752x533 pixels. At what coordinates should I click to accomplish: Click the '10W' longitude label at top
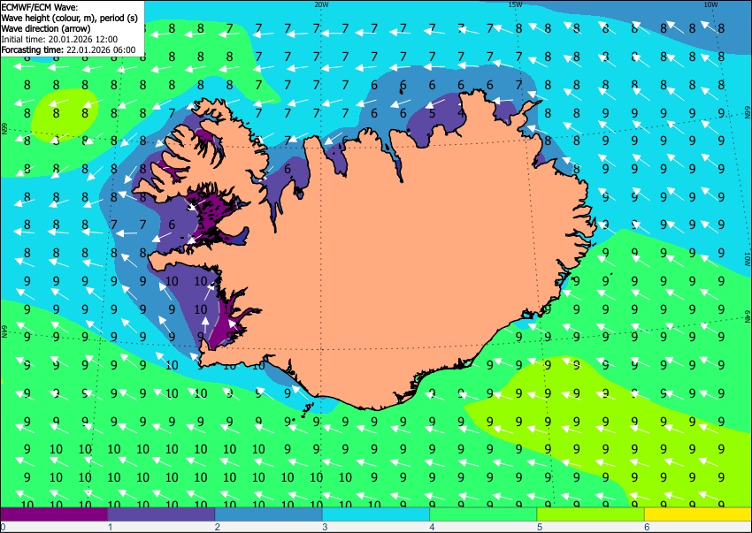[x=710, y=4]
